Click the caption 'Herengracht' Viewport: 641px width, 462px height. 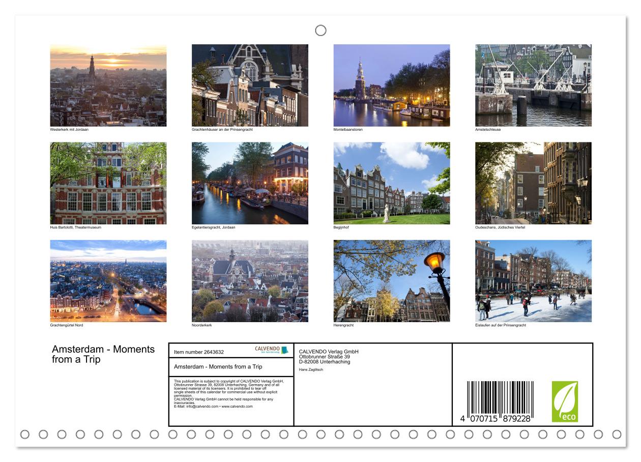click(x=343, y=325)
